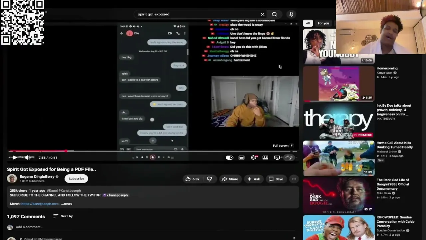The width and height of the screenshot is (426, 240).
Task: Open the Sundae Conversation Caleb Pressley thumbnail
Action: [338, 228]
